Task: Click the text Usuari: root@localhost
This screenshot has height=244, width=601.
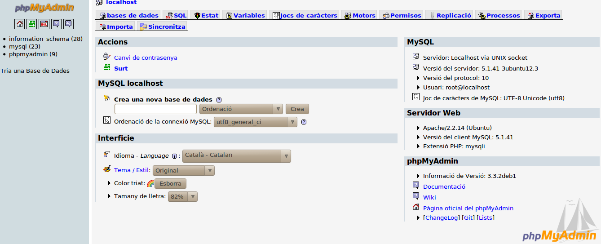Action: [x=456, y=88]
